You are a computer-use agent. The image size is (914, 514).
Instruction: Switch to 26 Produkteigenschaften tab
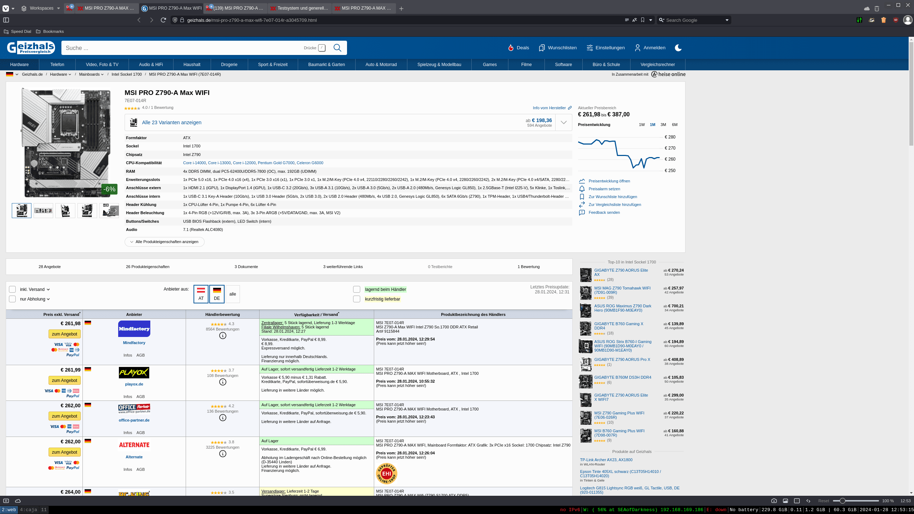tap(147, 267)
